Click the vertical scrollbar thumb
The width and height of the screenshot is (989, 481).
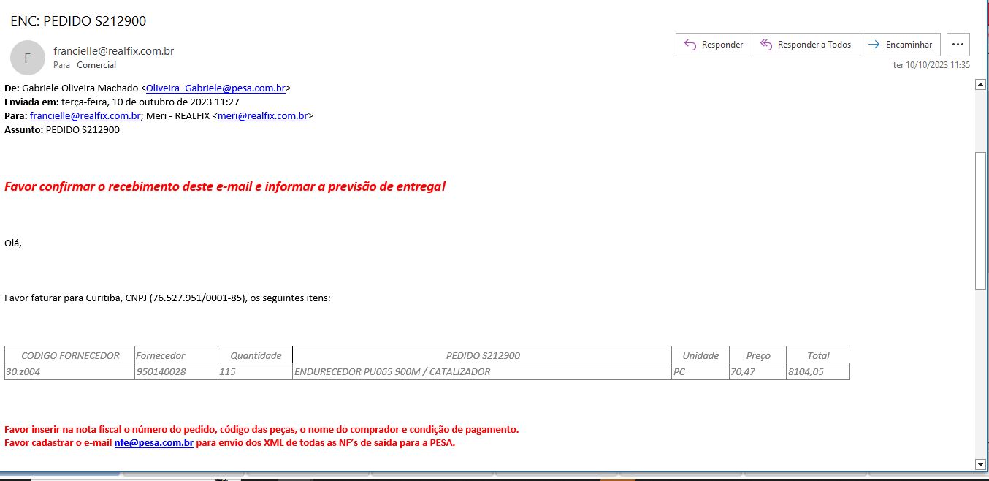pyautogui.click(x=980, y=221)
